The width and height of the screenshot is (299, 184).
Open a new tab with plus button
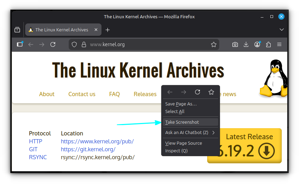[x=108, y=30]
